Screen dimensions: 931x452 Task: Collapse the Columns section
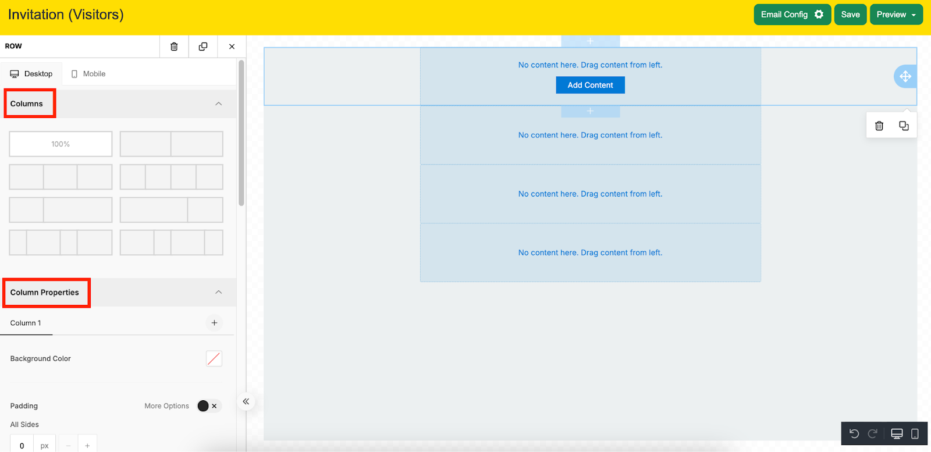pos(219,104)
